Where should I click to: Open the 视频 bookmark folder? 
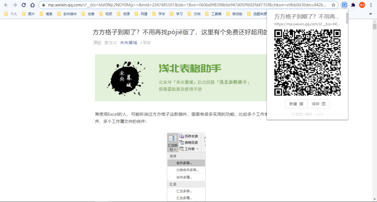(105, 14)
